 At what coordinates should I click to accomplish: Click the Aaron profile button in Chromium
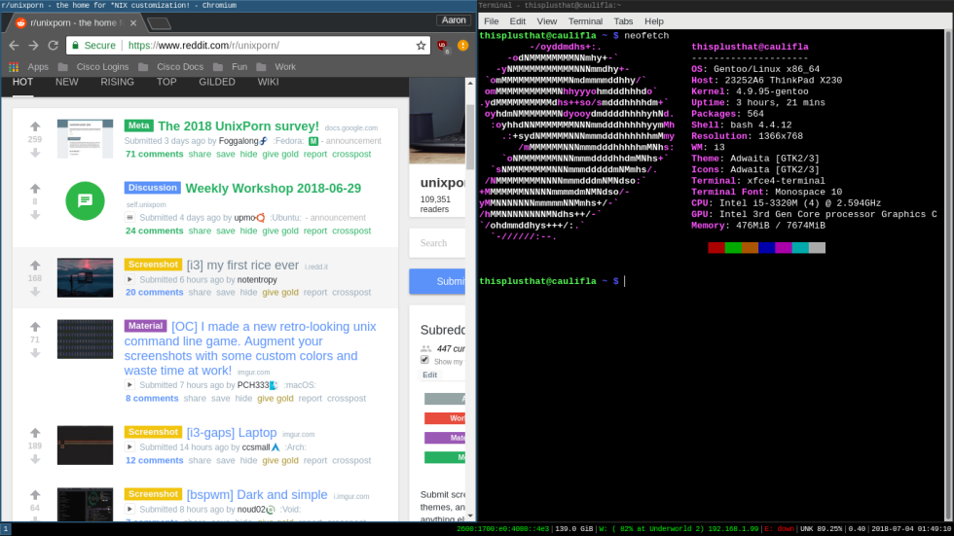(x=454, y=21)
